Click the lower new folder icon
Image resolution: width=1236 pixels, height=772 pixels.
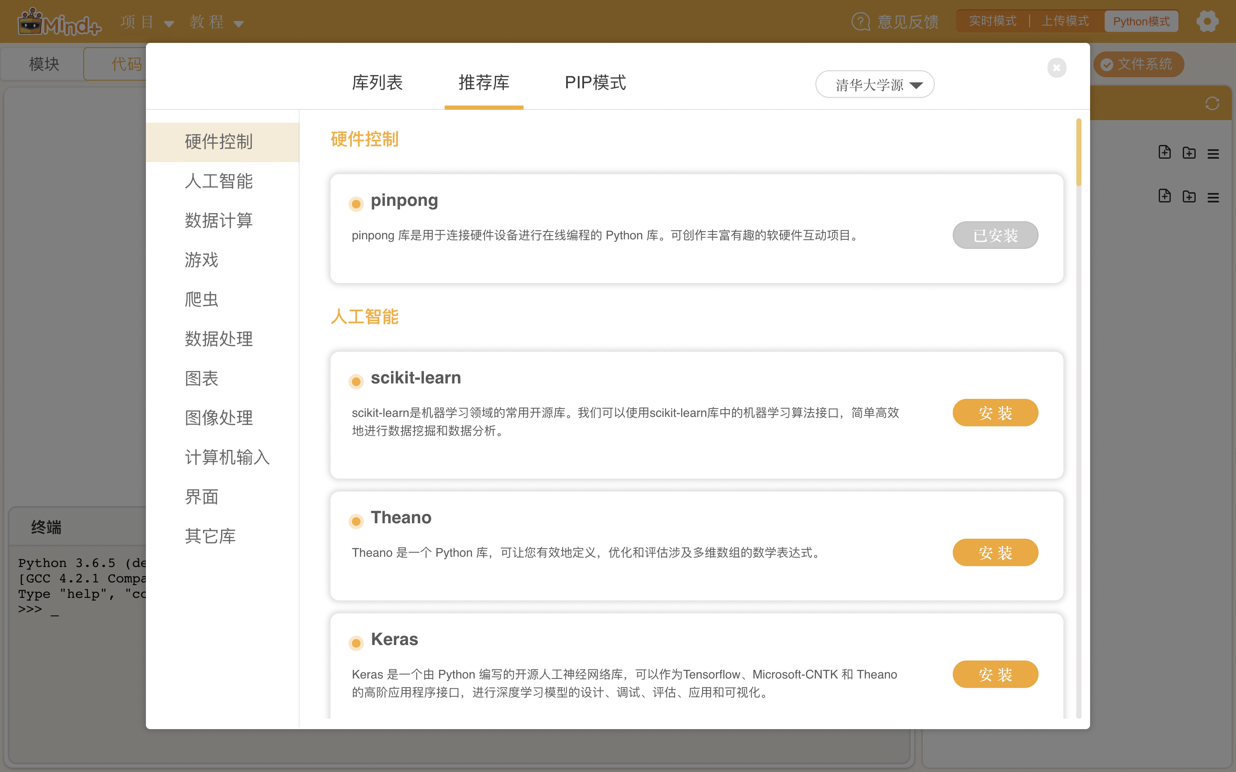(x=1189, y=196)
